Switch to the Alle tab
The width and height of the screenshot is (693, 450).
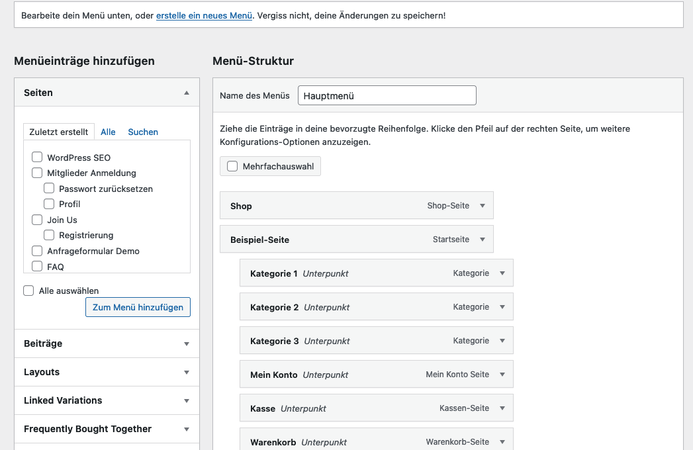pyautogui.click(x=108, y=131)
